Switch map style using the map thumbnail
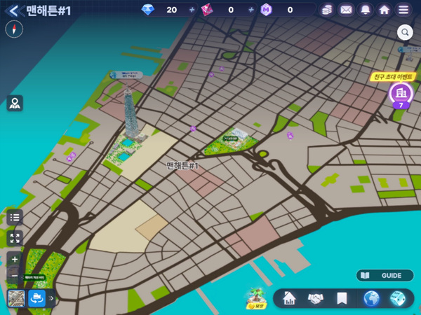The height and width of the screenshot is (315, 421). tap(16, 298)
